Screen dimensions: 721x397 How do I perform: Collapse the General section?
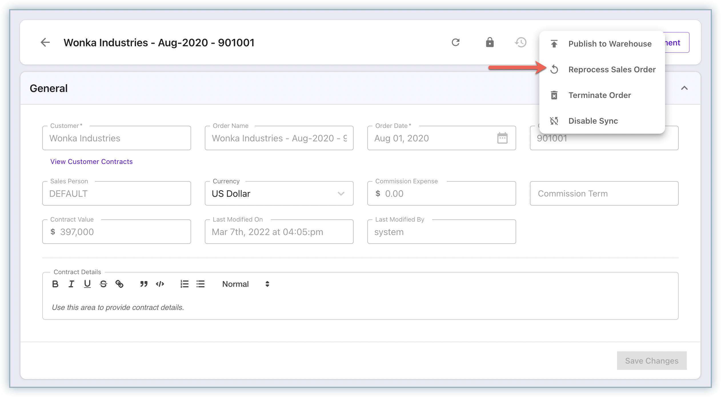684,88
